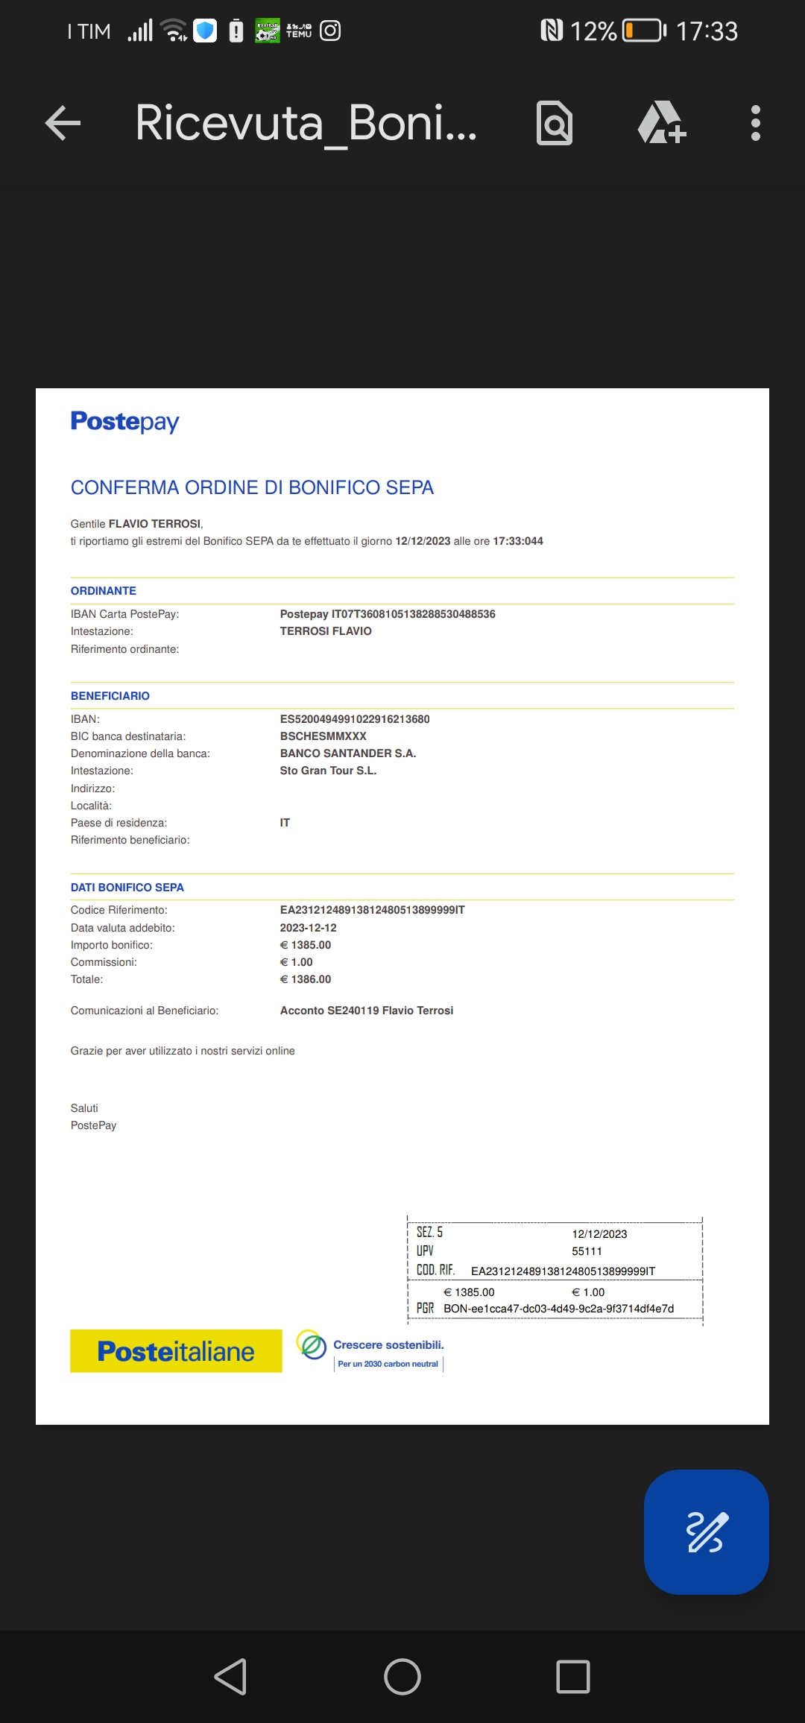Tap country of residence value IT

285,823
